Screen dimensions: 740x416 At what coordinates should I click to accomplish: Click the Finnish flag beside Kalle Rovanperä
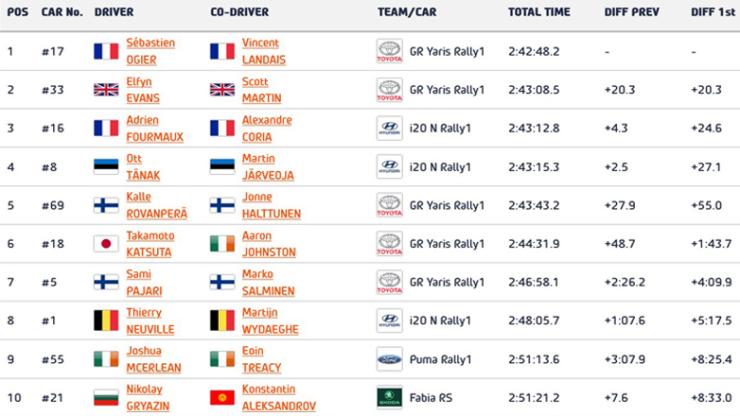(106, 205)
